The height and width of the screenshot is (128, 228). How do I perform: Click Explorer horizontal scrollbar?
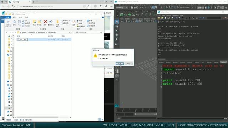38,117
